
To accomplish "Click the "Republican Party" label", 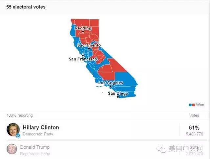I will [x=35, y=154].
